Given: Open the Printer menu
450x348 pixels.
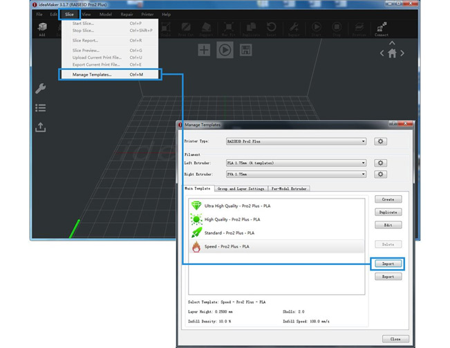Looking at the screenshot, I should (147, 15).
